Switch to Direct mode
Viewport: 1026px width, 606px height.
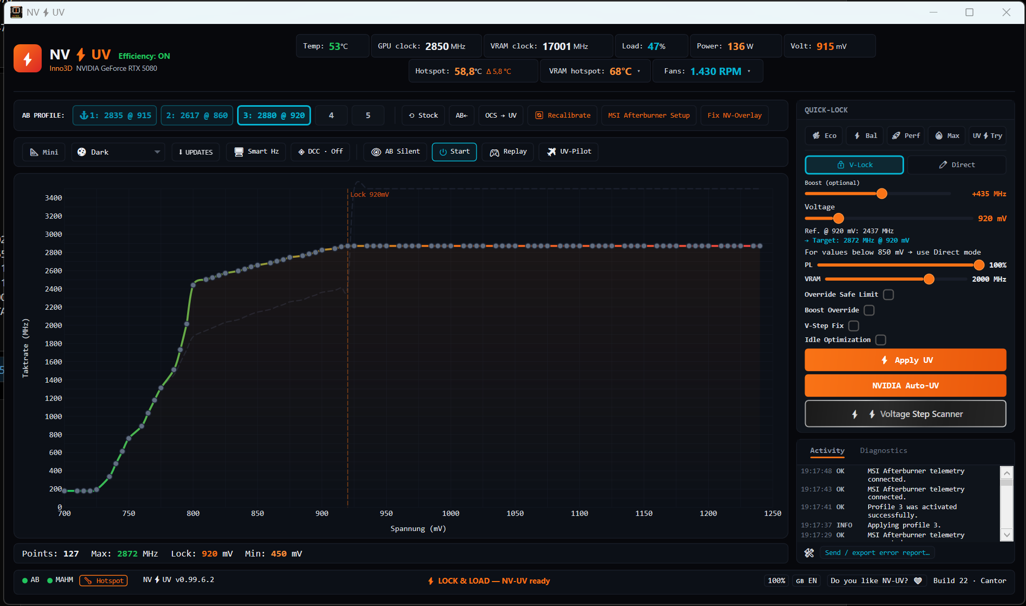click(957, 165)
